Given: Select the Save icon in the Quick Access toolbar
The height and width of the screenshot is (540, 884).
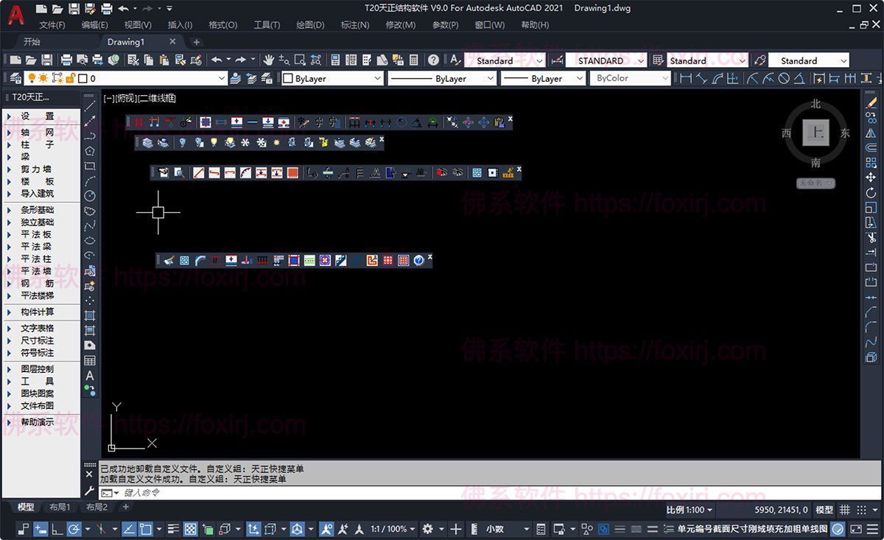Looking at the screenshot, I should (73, 8).
